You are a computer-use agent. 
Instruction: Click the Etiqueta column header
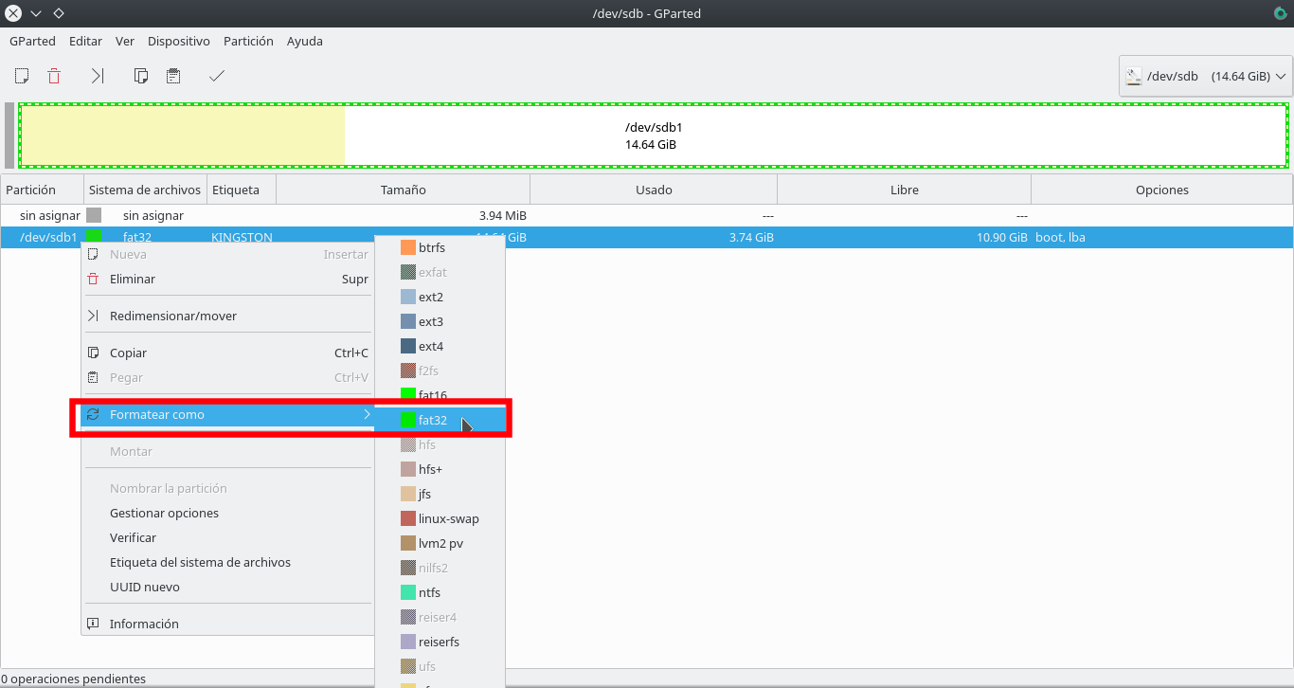tap(242, 190)
